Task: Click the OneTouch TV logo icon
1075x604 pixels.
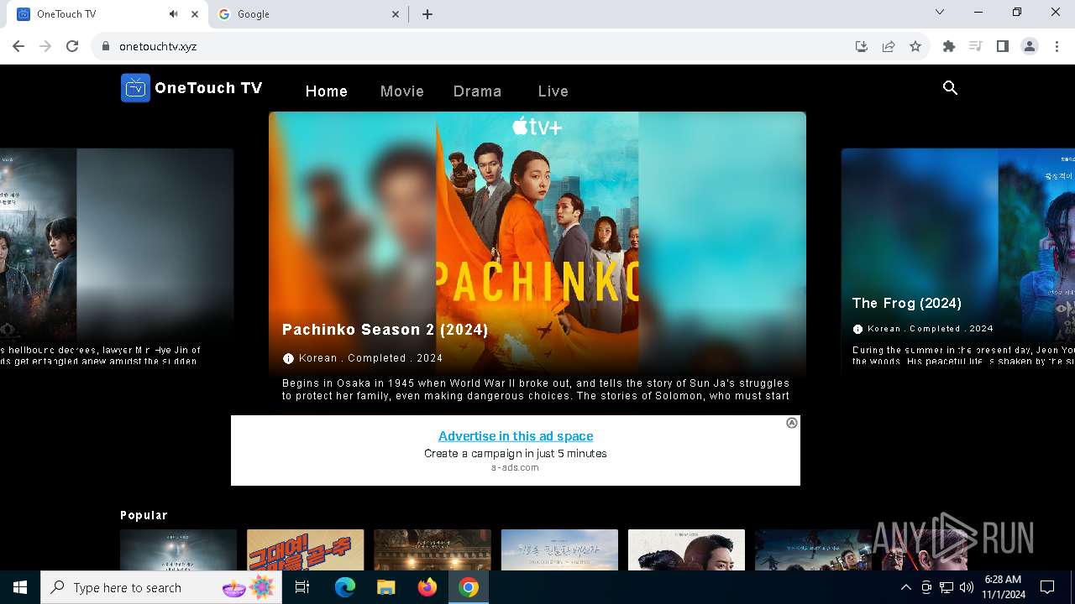Action: pos(135,88)
